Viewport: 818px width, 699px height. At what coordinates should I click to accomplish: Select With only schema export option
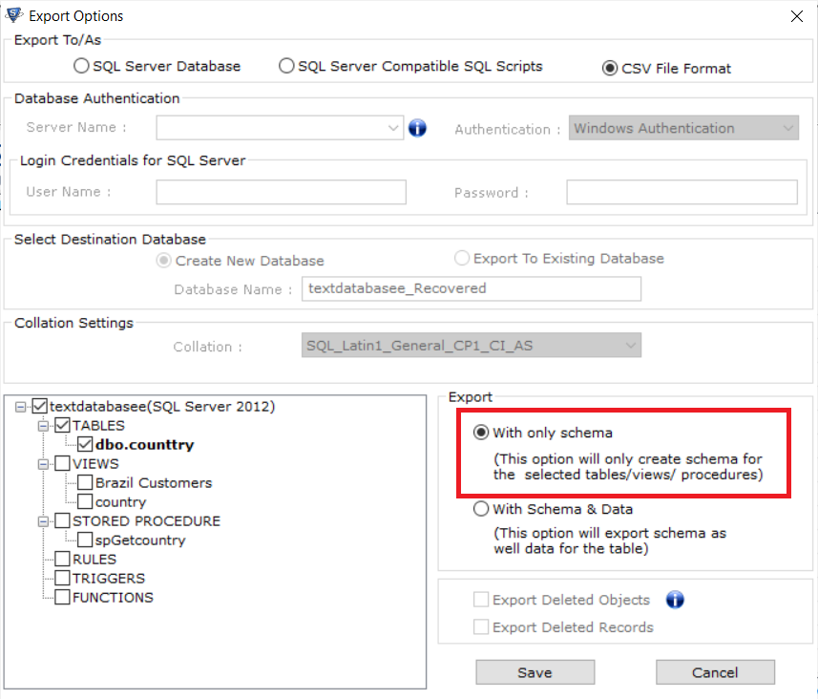(480, 433)
